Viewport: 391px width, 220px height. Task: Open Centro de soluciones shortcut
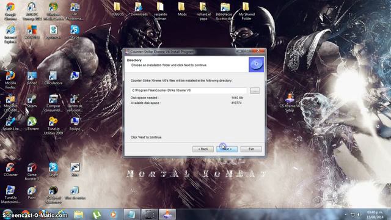tap(75, 103)
